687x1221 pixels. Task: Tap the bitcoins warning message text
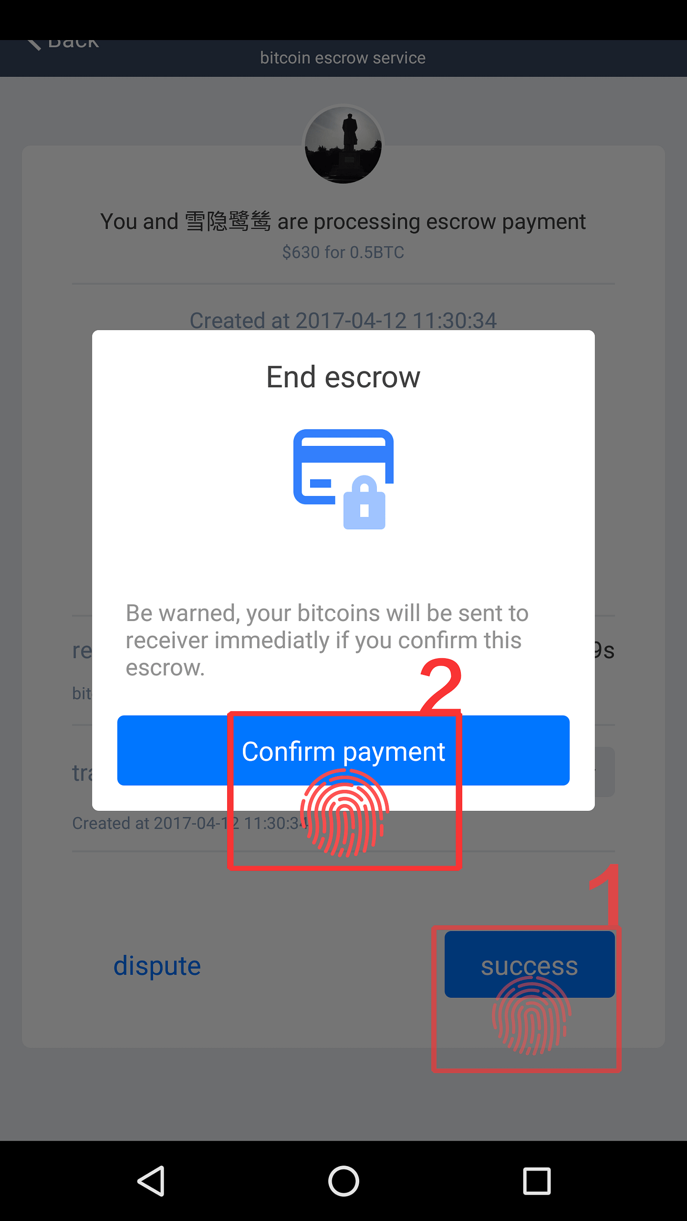pos(327,640)
